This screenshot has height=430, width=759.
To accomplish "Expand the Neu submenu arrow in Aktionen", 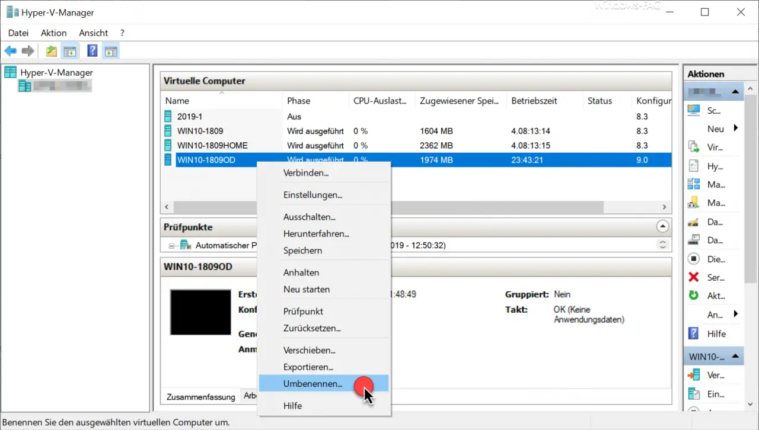I will point(736,128).
